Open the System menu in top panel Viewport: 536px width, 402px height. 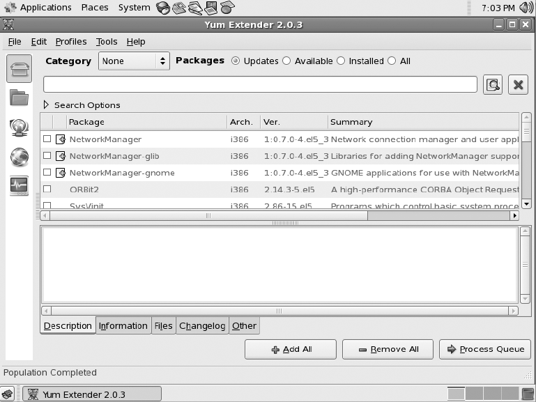coord(134,8)
